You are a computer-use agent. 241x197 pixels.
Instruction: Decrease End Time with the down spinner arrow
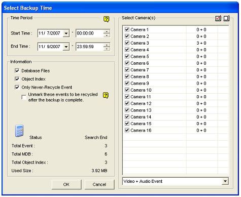tap(107, 49)
